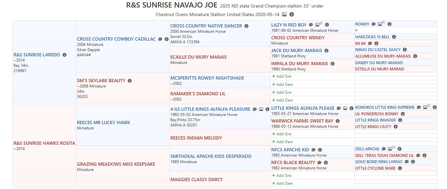Open photo icon next to Navajo Joe's birthdate
The width and height of the screenshot is (447, 189).
point(284,14)
